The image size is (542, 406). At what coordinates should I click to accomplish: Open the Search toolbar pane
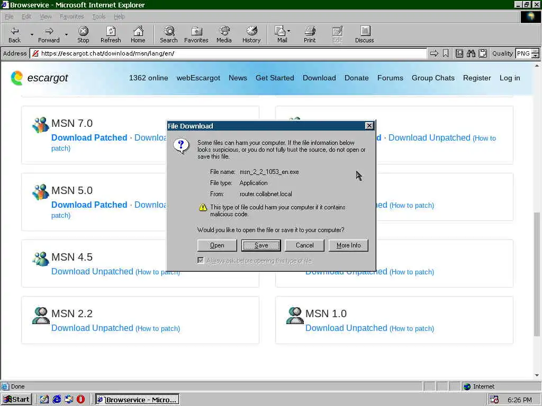[x=169, y=34]
